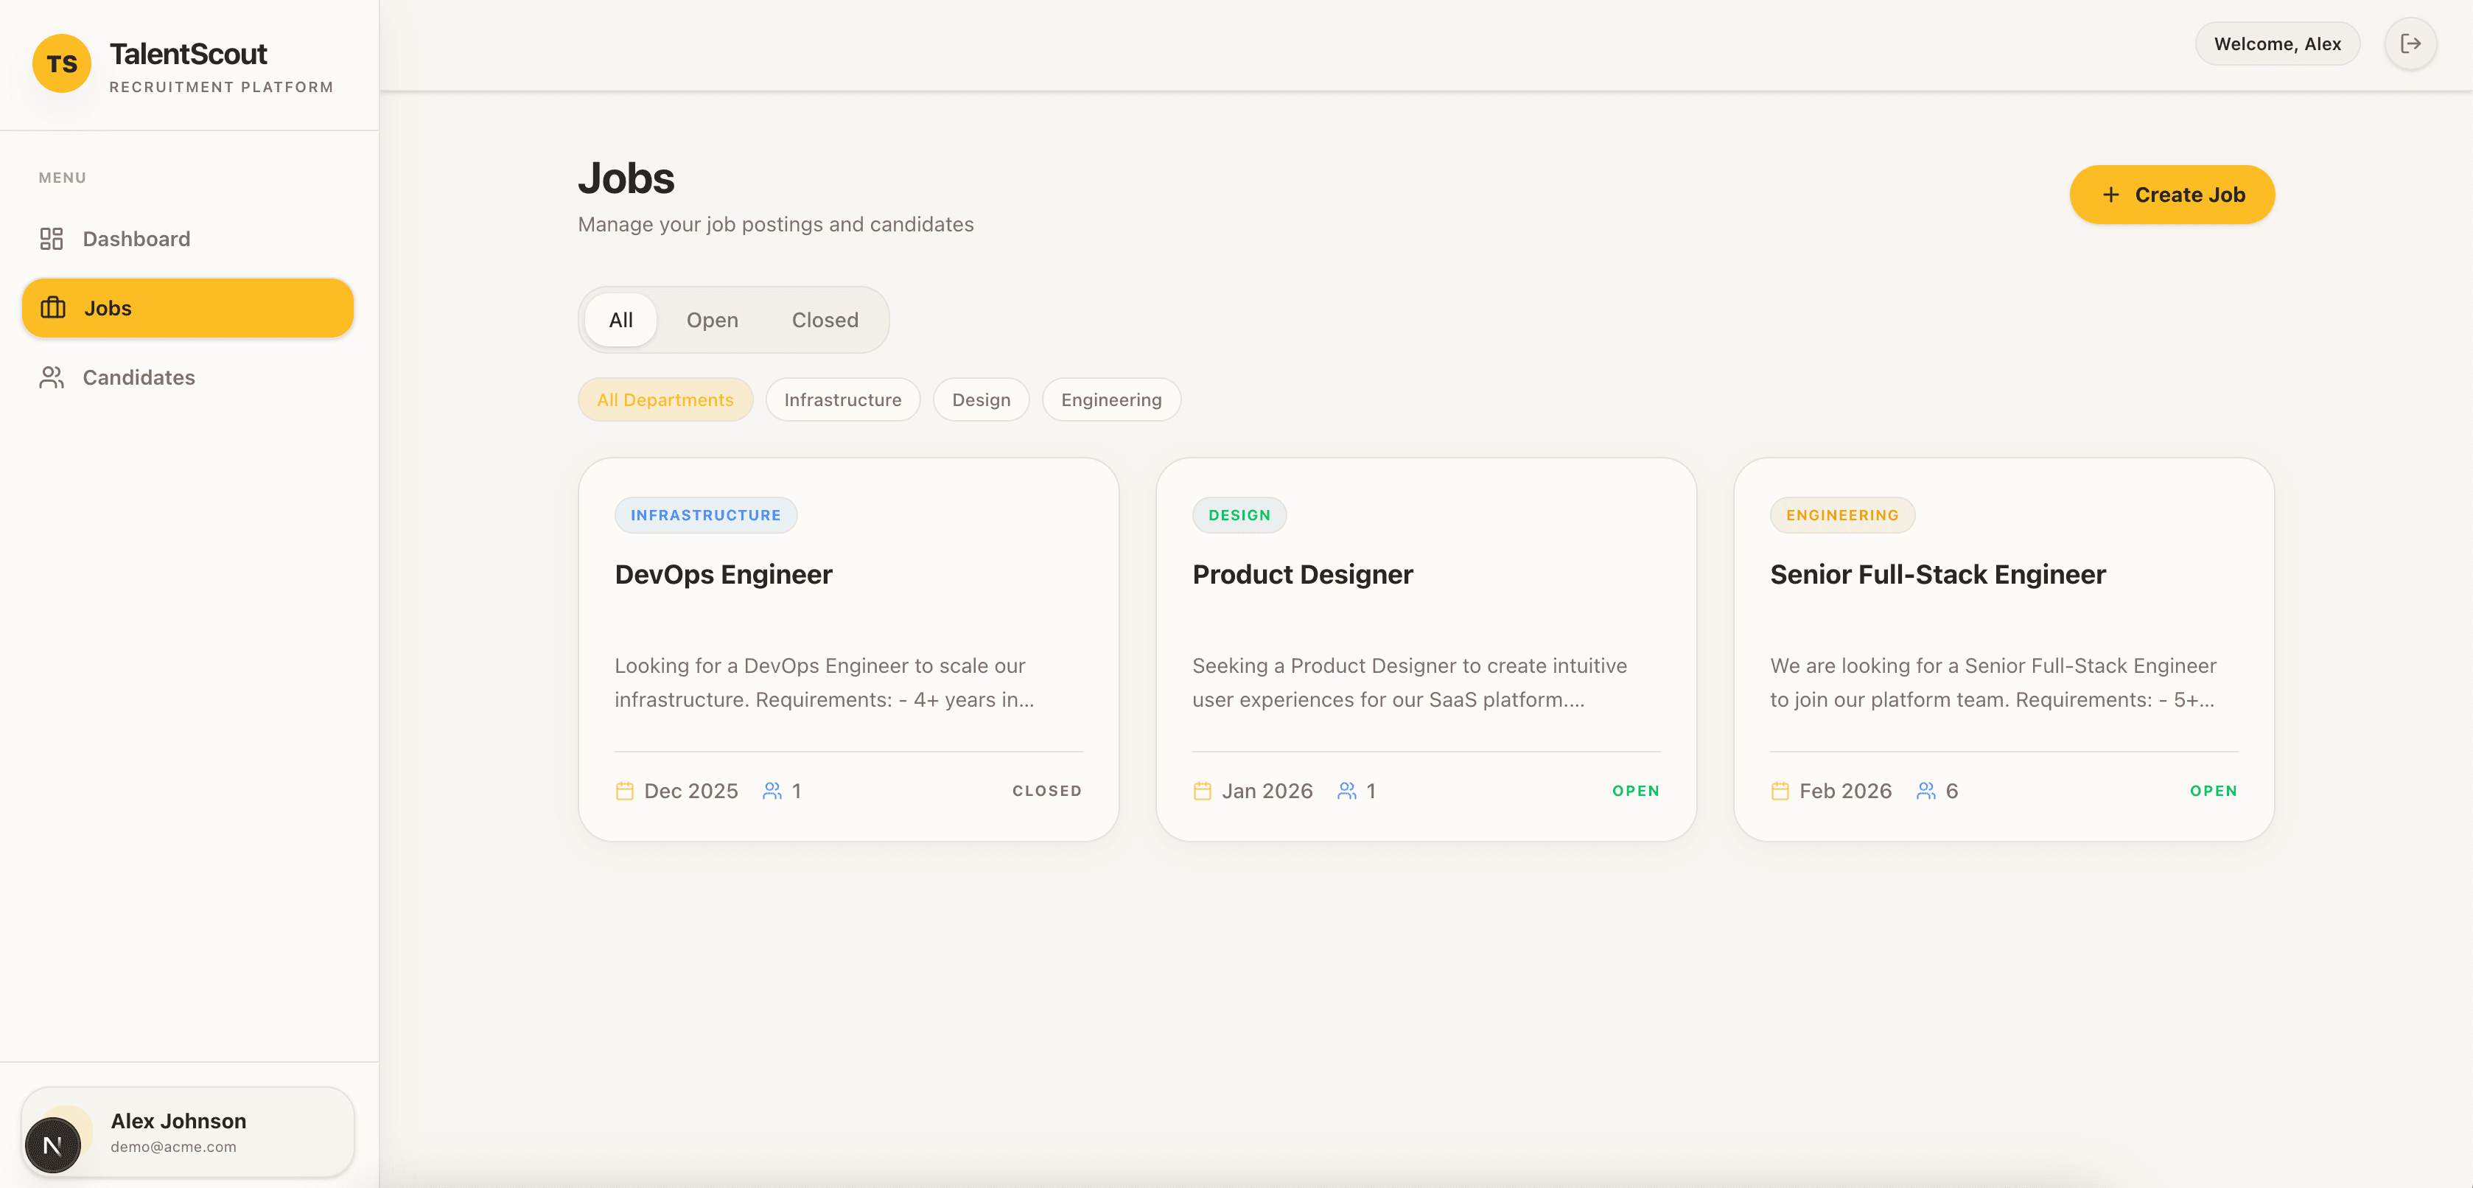Screen dimensions: 2473x1188
Task: Filter jobs by the Engineering department
Action: [1110, 399]
